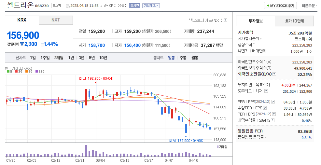Viewport: 321px width, 165px height.
Task: Click help icon next to 외국인소진율(B/A)
Action: 274,74
